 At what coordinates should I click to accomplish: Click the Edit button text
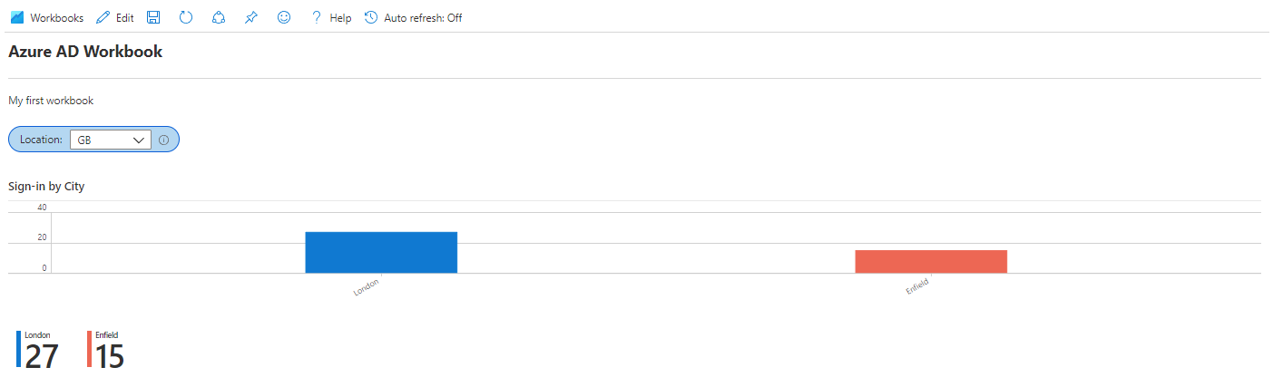pos(125,17)
